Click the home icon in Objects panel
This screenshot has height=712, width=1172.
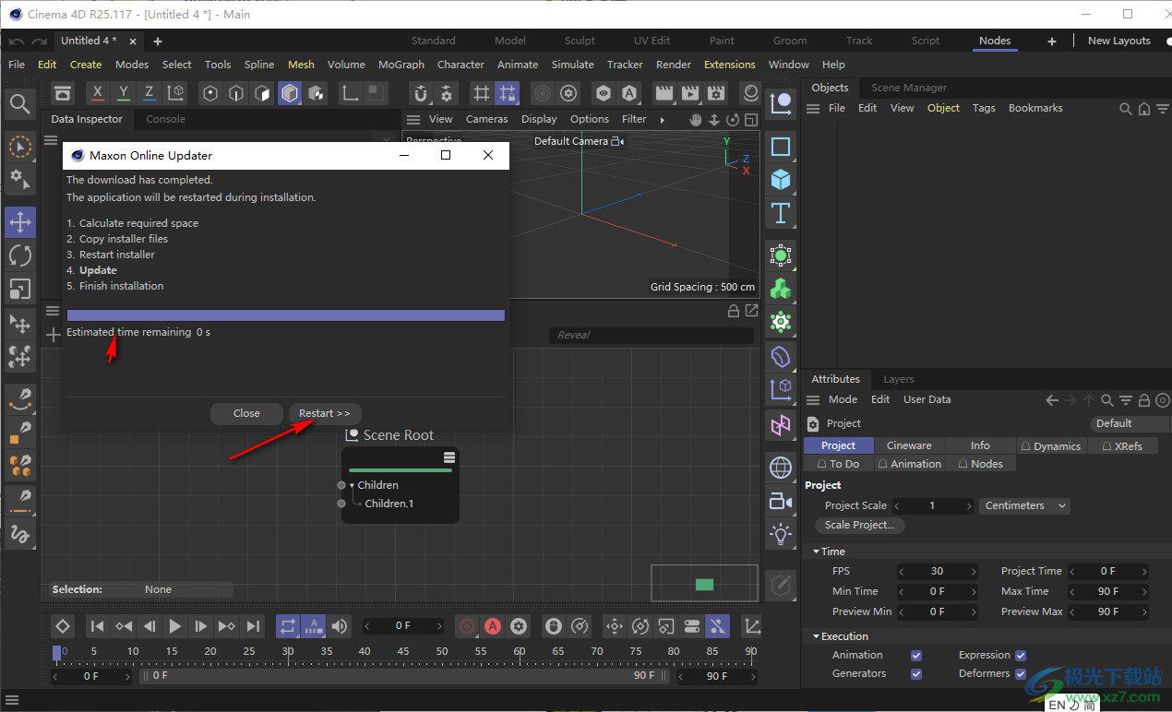tap(1144, 109)
